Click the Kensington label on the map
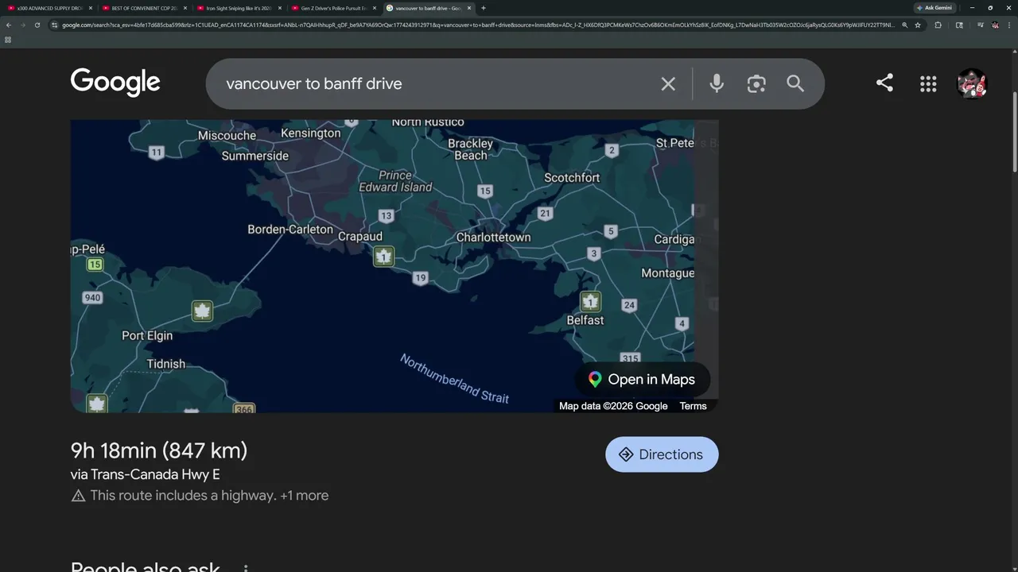The height and width of the screenshot is (572, 1018). point(311,133)
